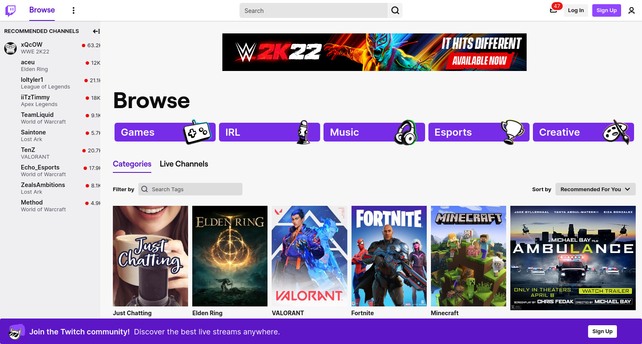Open the Elden Ring box art
The width and height of the screenshot is (642, 344).
(230, 256)
